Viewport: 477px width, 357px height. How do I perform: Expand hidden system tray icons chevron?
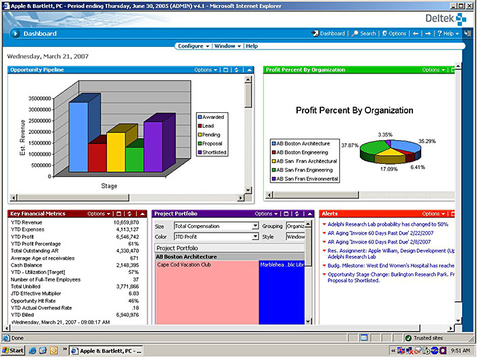[393, 351]
